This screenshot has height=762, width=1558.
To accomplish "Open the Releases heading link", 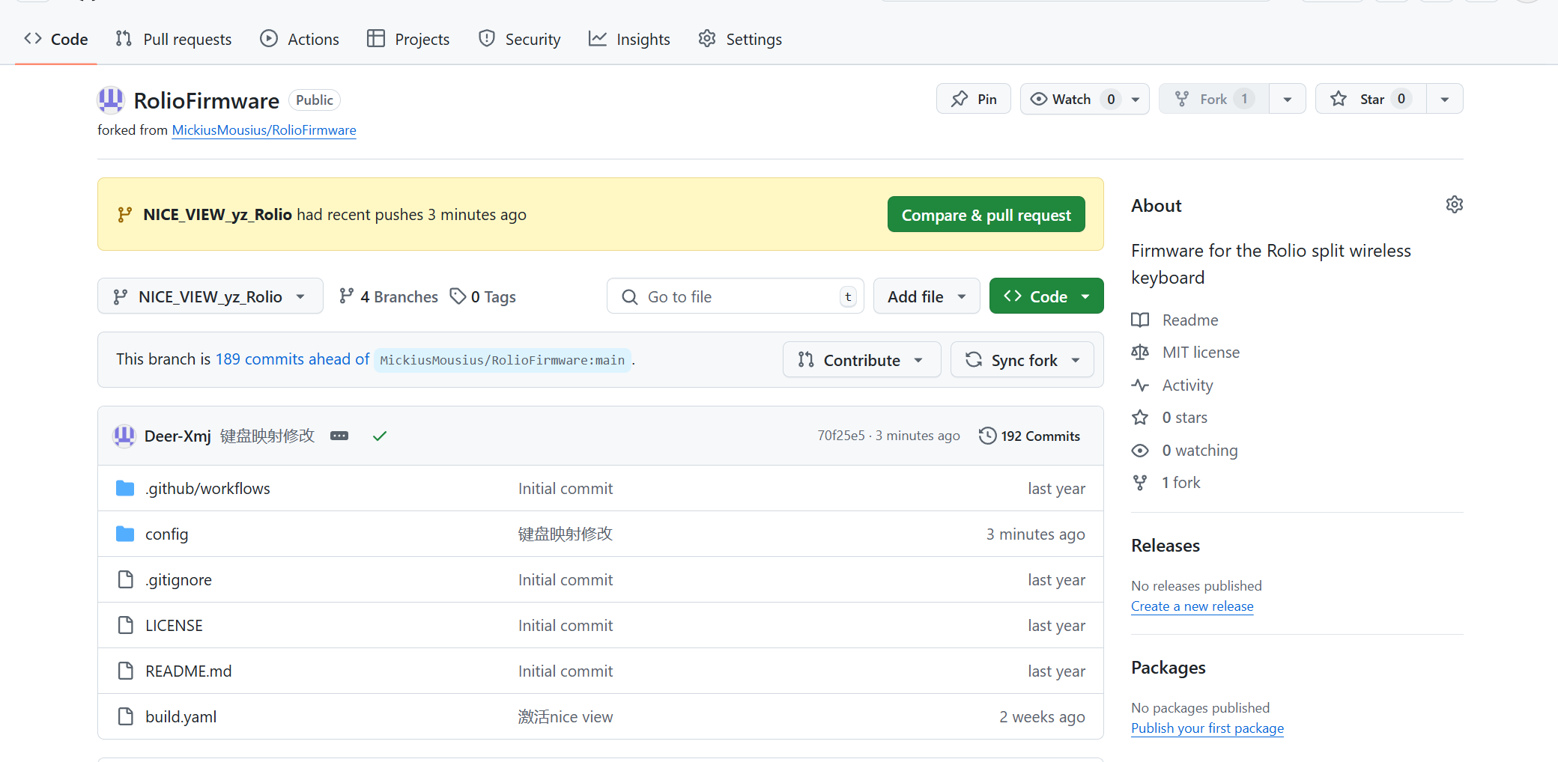I will tap(1166, 546).
